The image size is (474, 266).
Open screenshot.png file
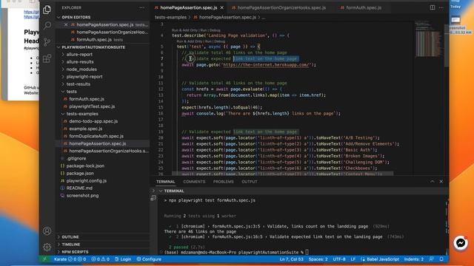103,195
